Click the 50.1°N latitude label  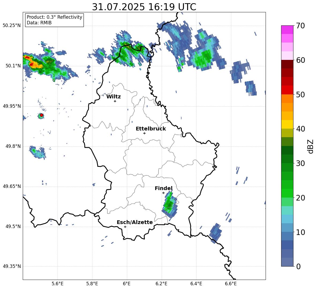(13, 66)
